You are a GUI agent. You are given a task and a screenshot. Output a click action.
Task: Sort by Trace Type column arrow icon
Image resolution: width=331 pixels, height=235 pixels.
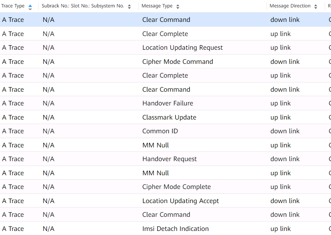[30, 7]
